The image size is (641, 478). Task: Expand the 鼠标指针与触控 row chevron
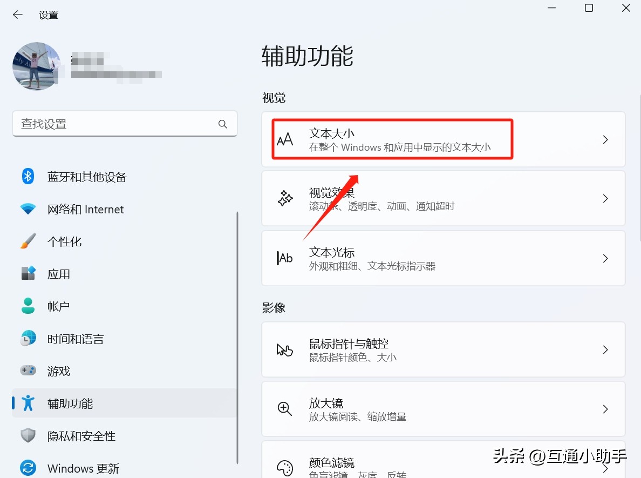click(605, 349)
